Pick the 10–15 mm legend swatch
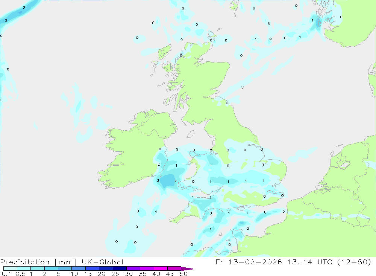Image resolution: width=376 pixels, height=276 pixels. tap(79, 268)
